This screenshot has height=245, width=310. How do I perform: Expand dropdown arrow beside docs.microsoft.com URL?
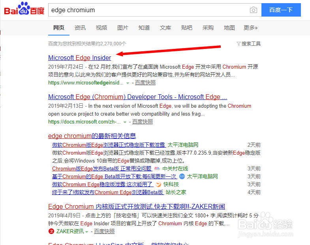tap(125, 122)
